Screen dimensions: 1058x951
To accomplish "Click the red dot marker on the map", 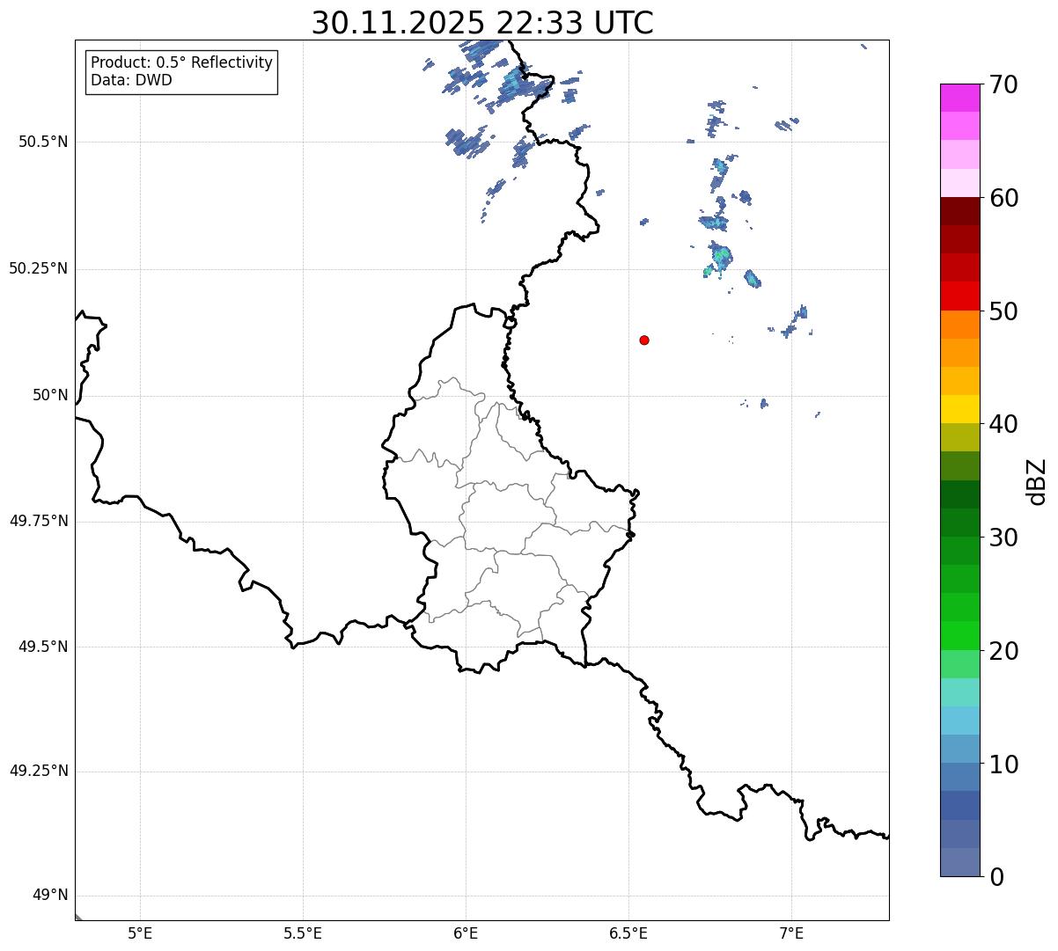I will [x=644, y=340].
